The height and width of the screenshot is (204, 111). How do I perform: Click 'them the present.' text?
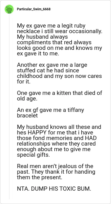coord(40,178)
